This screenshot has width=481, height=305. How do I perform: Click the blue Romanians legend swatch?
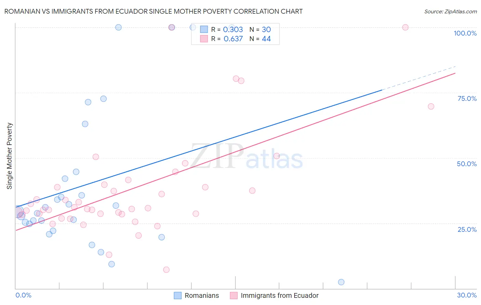click(x=178, y=295)
